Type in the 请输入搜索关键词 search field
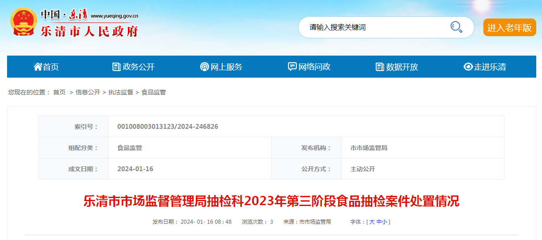Image resolution: width=542 pixels, height=240 pixels. click(375, 27)
